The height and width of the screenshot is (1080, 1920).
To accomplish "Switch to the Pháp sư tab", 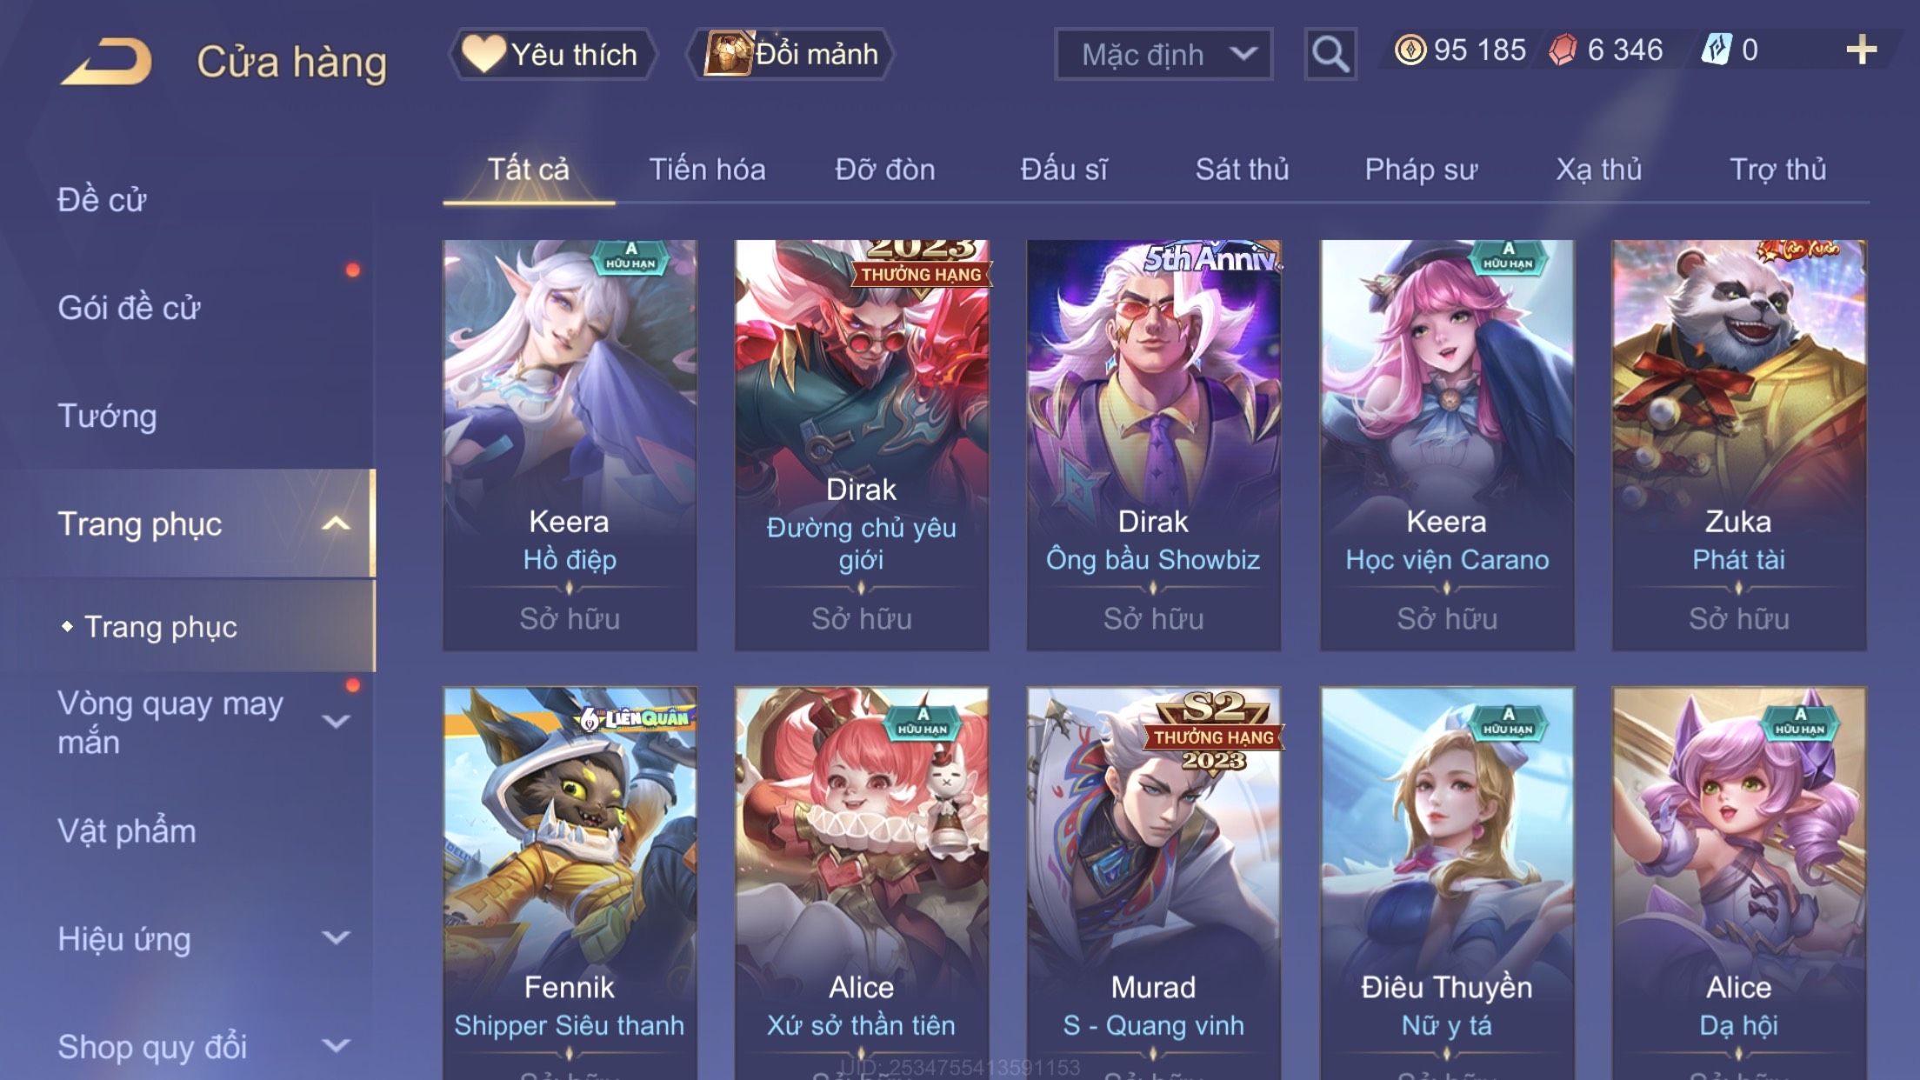I will pyautogui.click(x=1421, y=169).
